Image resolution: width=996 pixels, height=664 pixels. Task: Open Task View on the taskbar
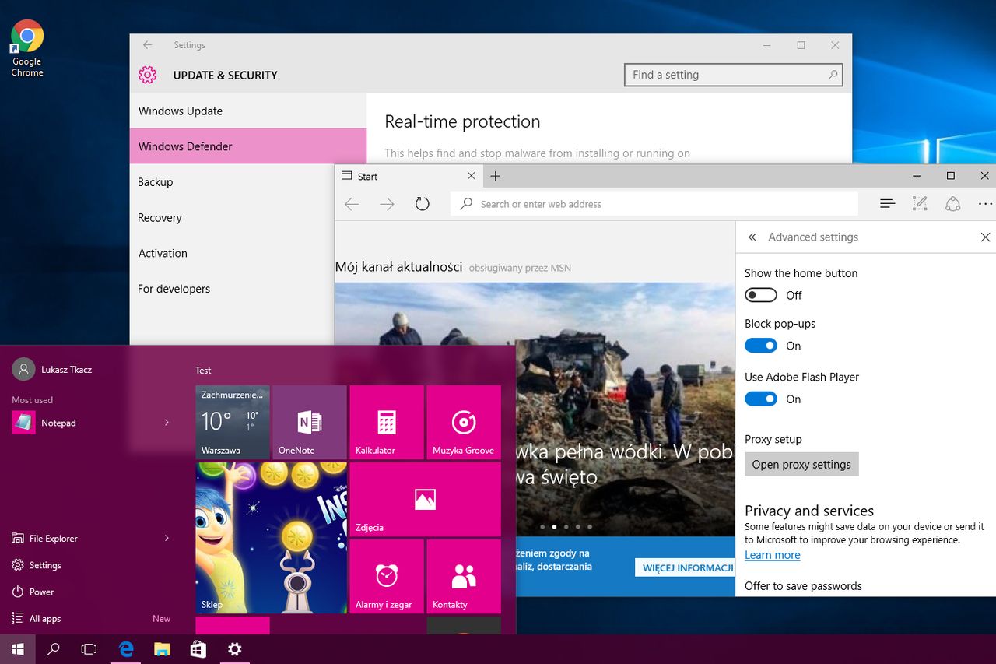(x=89, y=649)
